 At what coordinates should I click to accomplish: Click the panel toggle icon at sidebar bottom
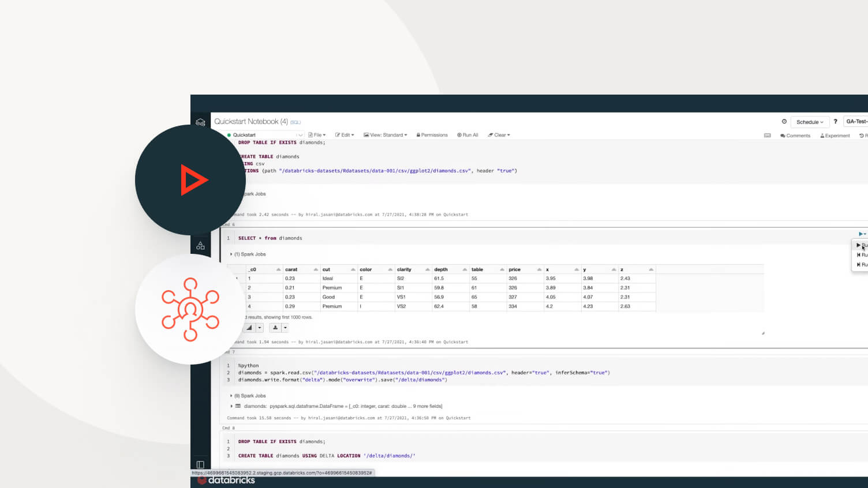(200, 464)
